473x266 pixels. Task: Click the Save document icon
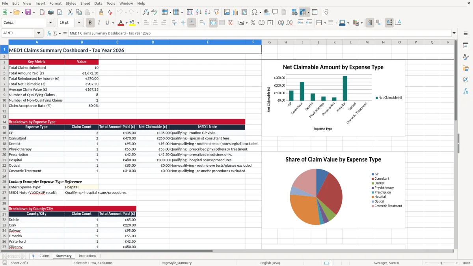[28, 12]
